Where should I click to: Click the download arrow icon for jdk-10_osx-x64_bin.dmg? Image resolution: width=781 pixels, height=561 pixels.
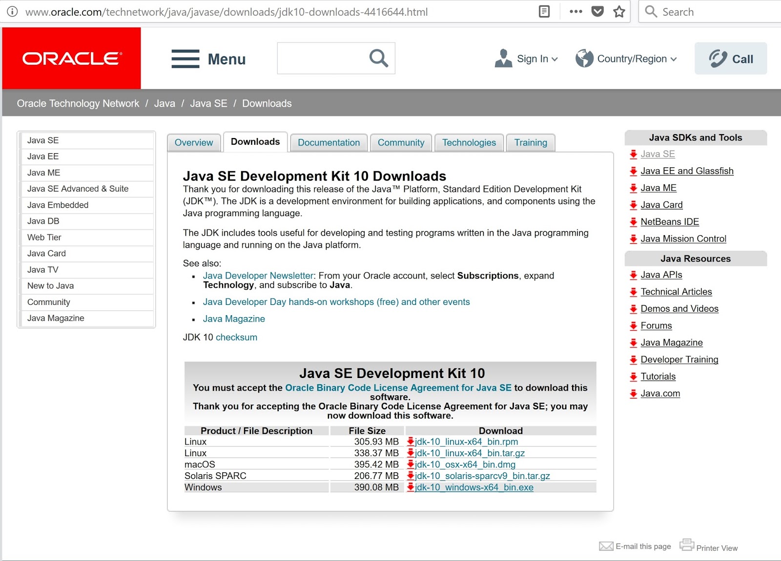pyautogui.click(x=411, y=464)
